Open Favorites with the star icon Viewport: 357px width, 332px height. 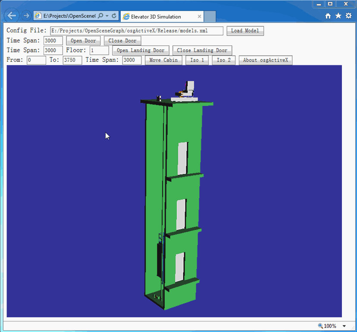(338, 16)
